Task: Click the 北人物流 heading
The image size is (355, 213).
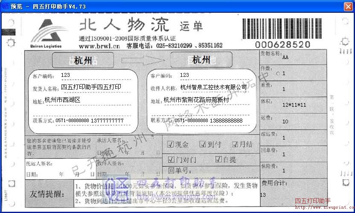Action: tap(124, 24)
